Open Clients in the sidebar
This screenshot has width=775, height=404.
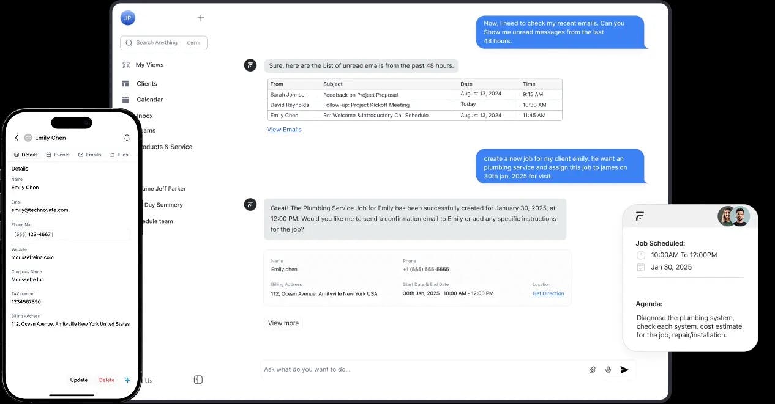pos(146,84)
